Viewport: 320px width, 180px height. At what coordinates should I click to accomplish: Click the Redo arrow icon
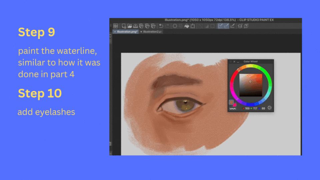coord(167,26)
